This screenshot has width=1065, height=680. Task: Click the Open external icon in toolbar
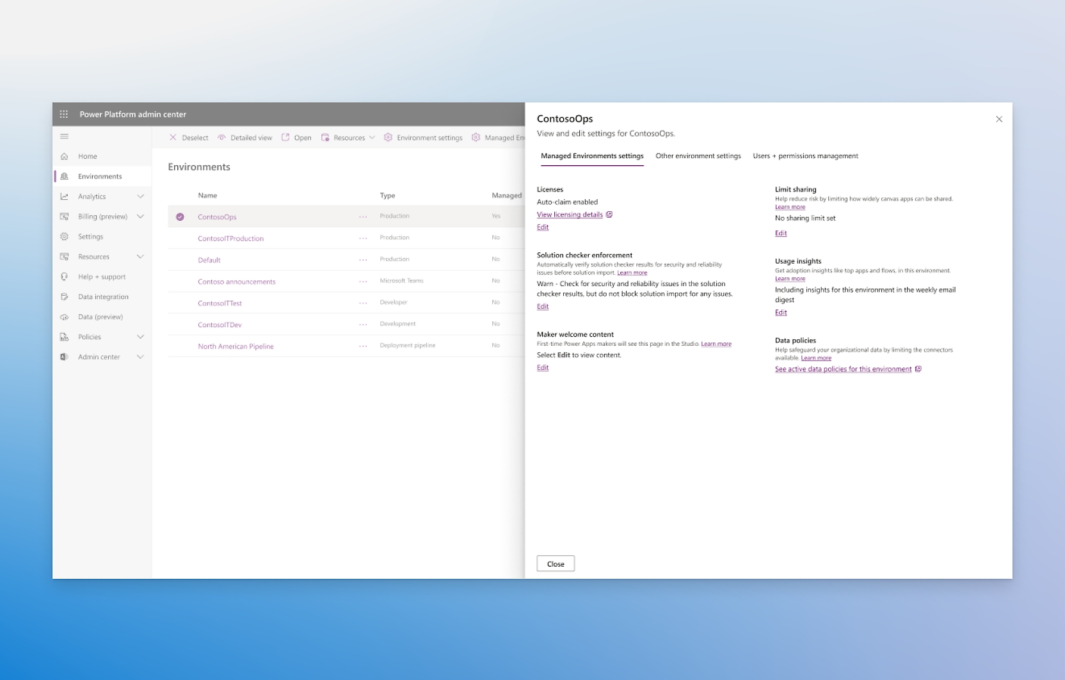(285, 137)
